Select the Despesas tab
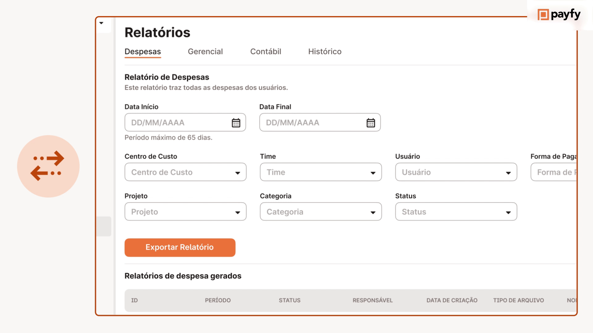593x333 pixels. (x=143, y=51)
